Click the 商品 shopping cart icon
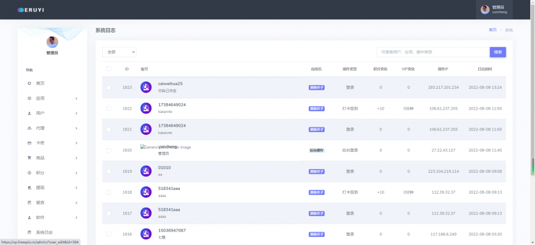535x245 pixels. point(29,158)
